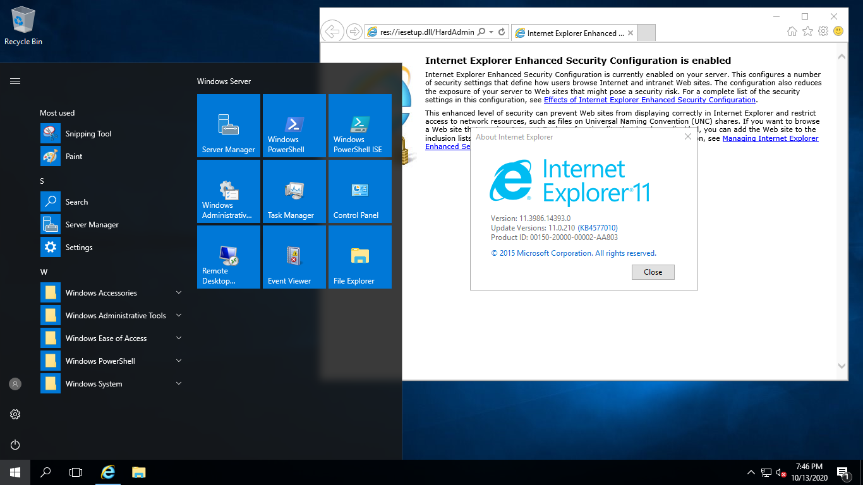The height and width of the screenshot is (485, 863).
Task: Click the hamburger menu in Start
Action: [15, 81]
